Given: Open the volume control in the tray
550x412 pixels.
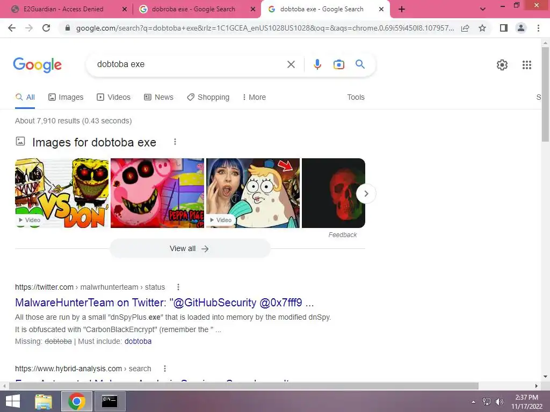Looking at the screenshot, I should (x=499, y=402).
